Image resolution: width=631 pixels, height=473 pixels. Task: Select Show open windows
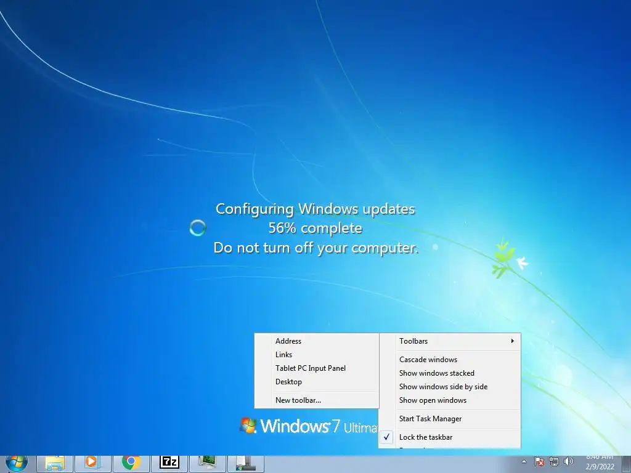click(x=450, y=400)
